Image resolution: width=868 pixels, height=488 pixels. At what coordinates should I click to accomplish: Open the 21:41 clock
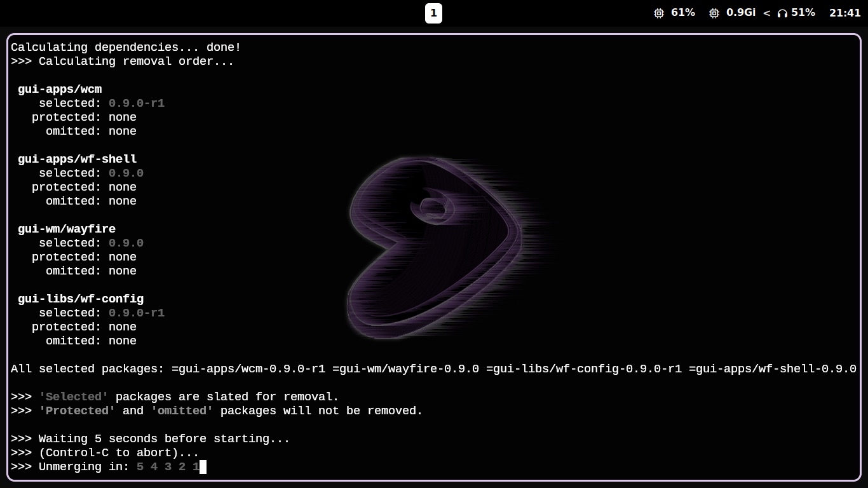[844, 13]
